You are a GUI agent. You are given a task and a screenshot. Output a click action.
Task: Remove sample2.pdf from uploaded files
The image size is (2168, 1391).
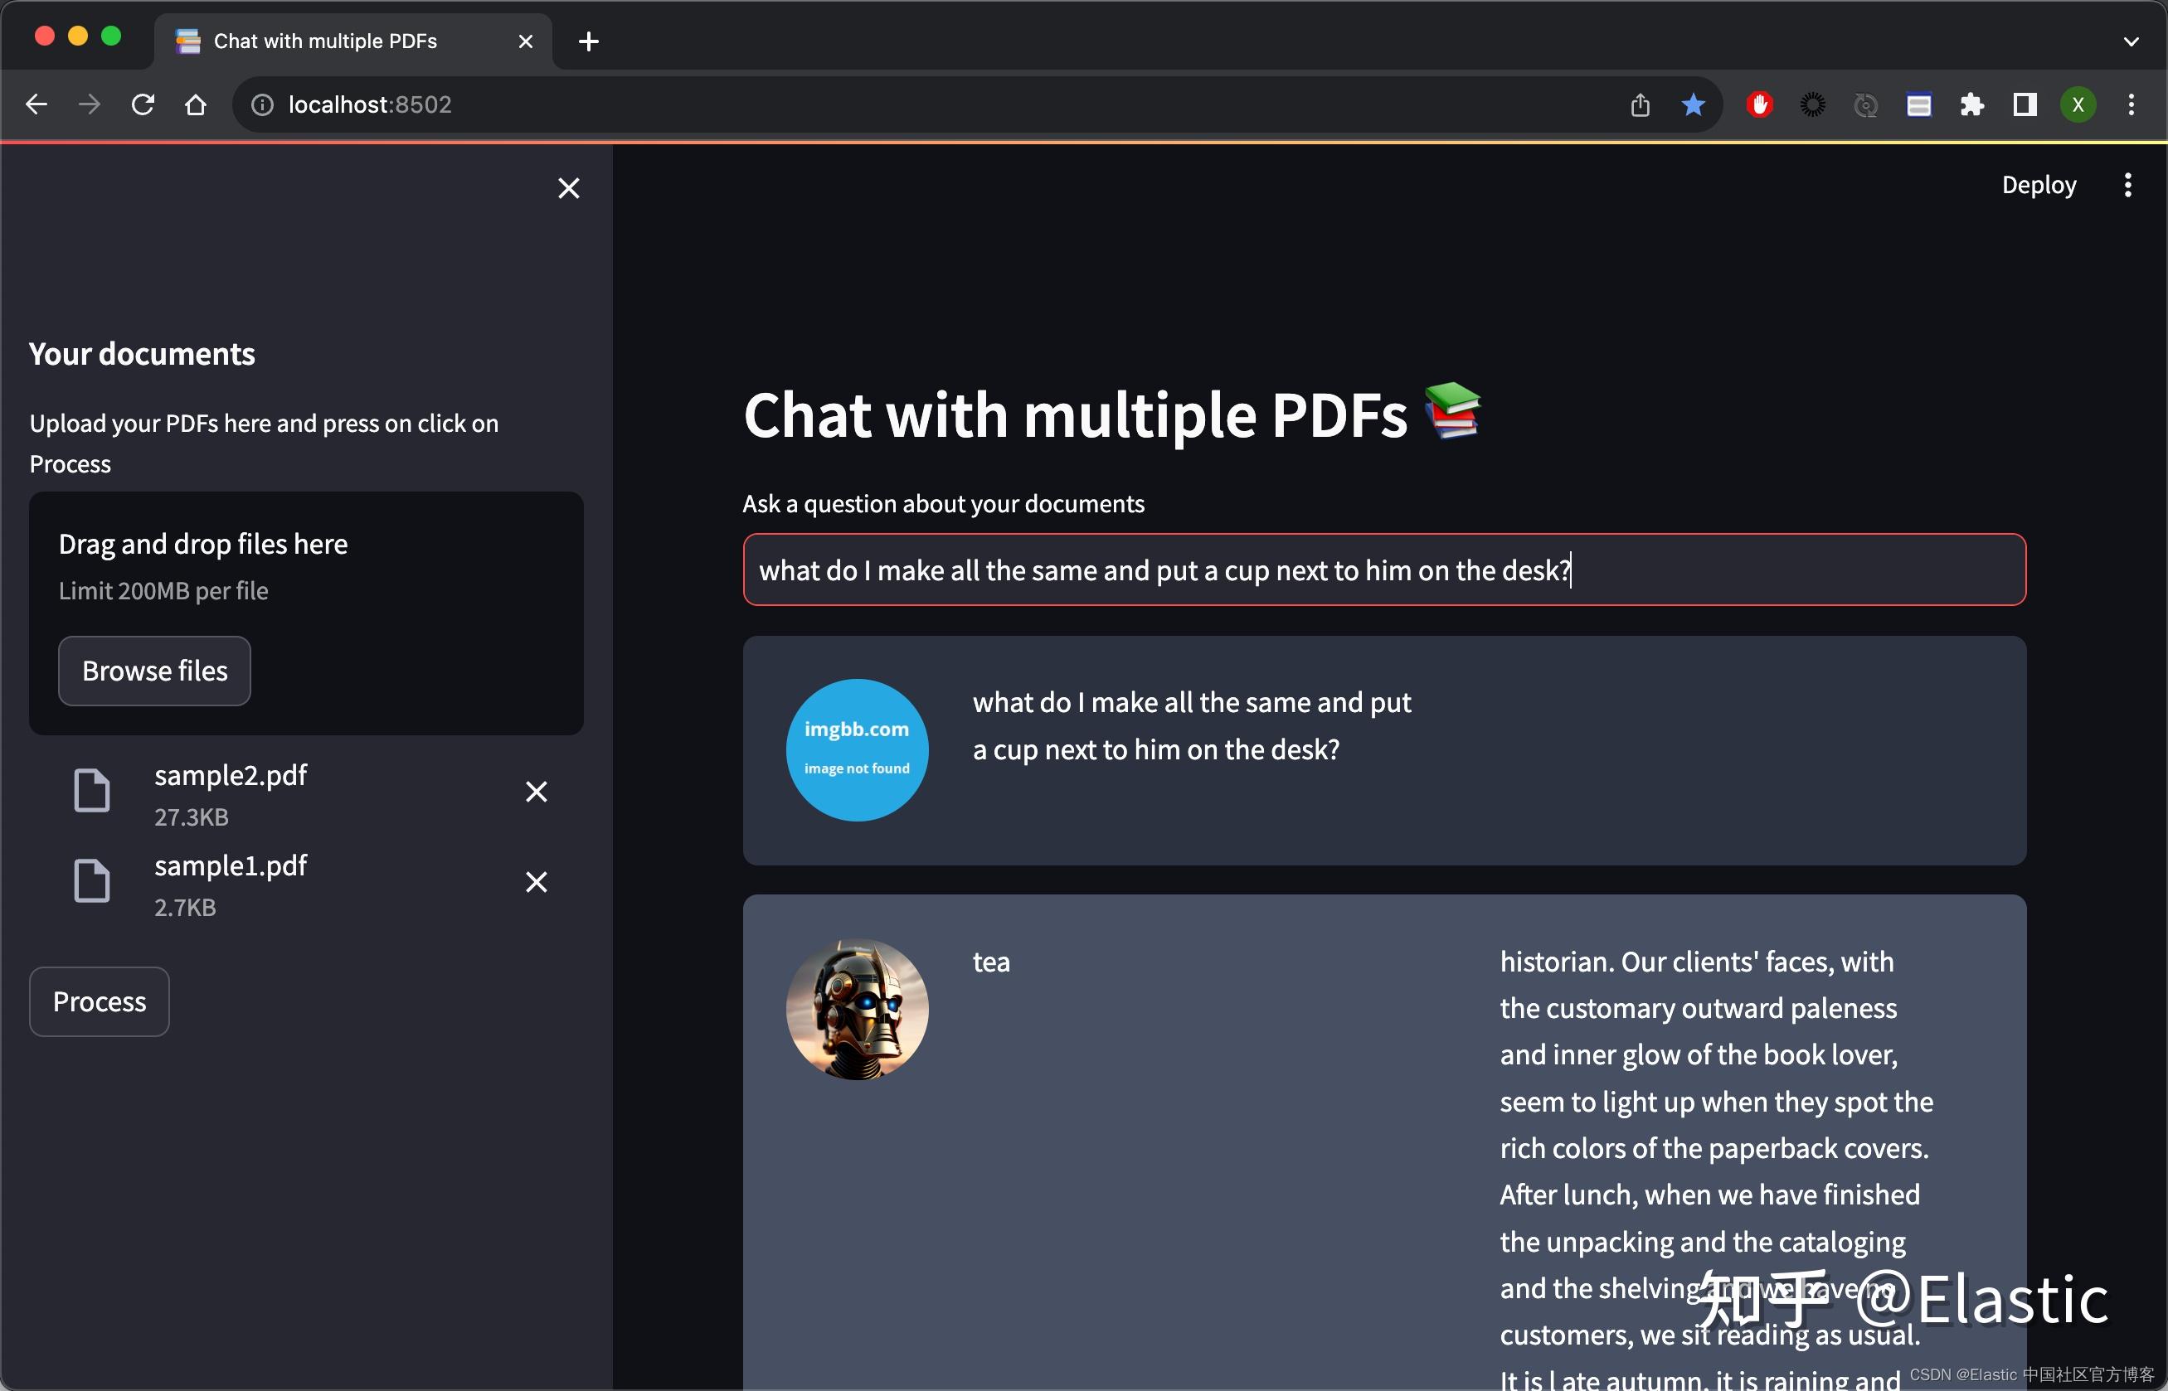536,792
